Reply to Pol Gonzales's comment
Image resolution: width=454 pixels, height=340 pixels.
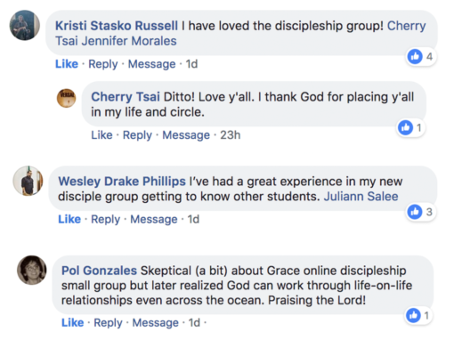(x=108, y=323)
